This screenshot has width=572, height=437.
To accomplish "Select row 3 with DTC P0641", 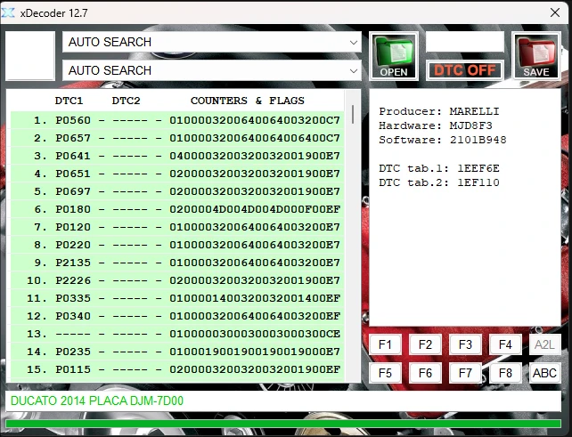I will 177,156.
